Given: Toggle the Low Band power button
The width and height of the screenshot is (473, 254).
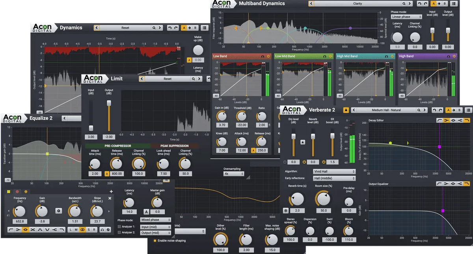Looking at the screenshot, I should (268, 56).
